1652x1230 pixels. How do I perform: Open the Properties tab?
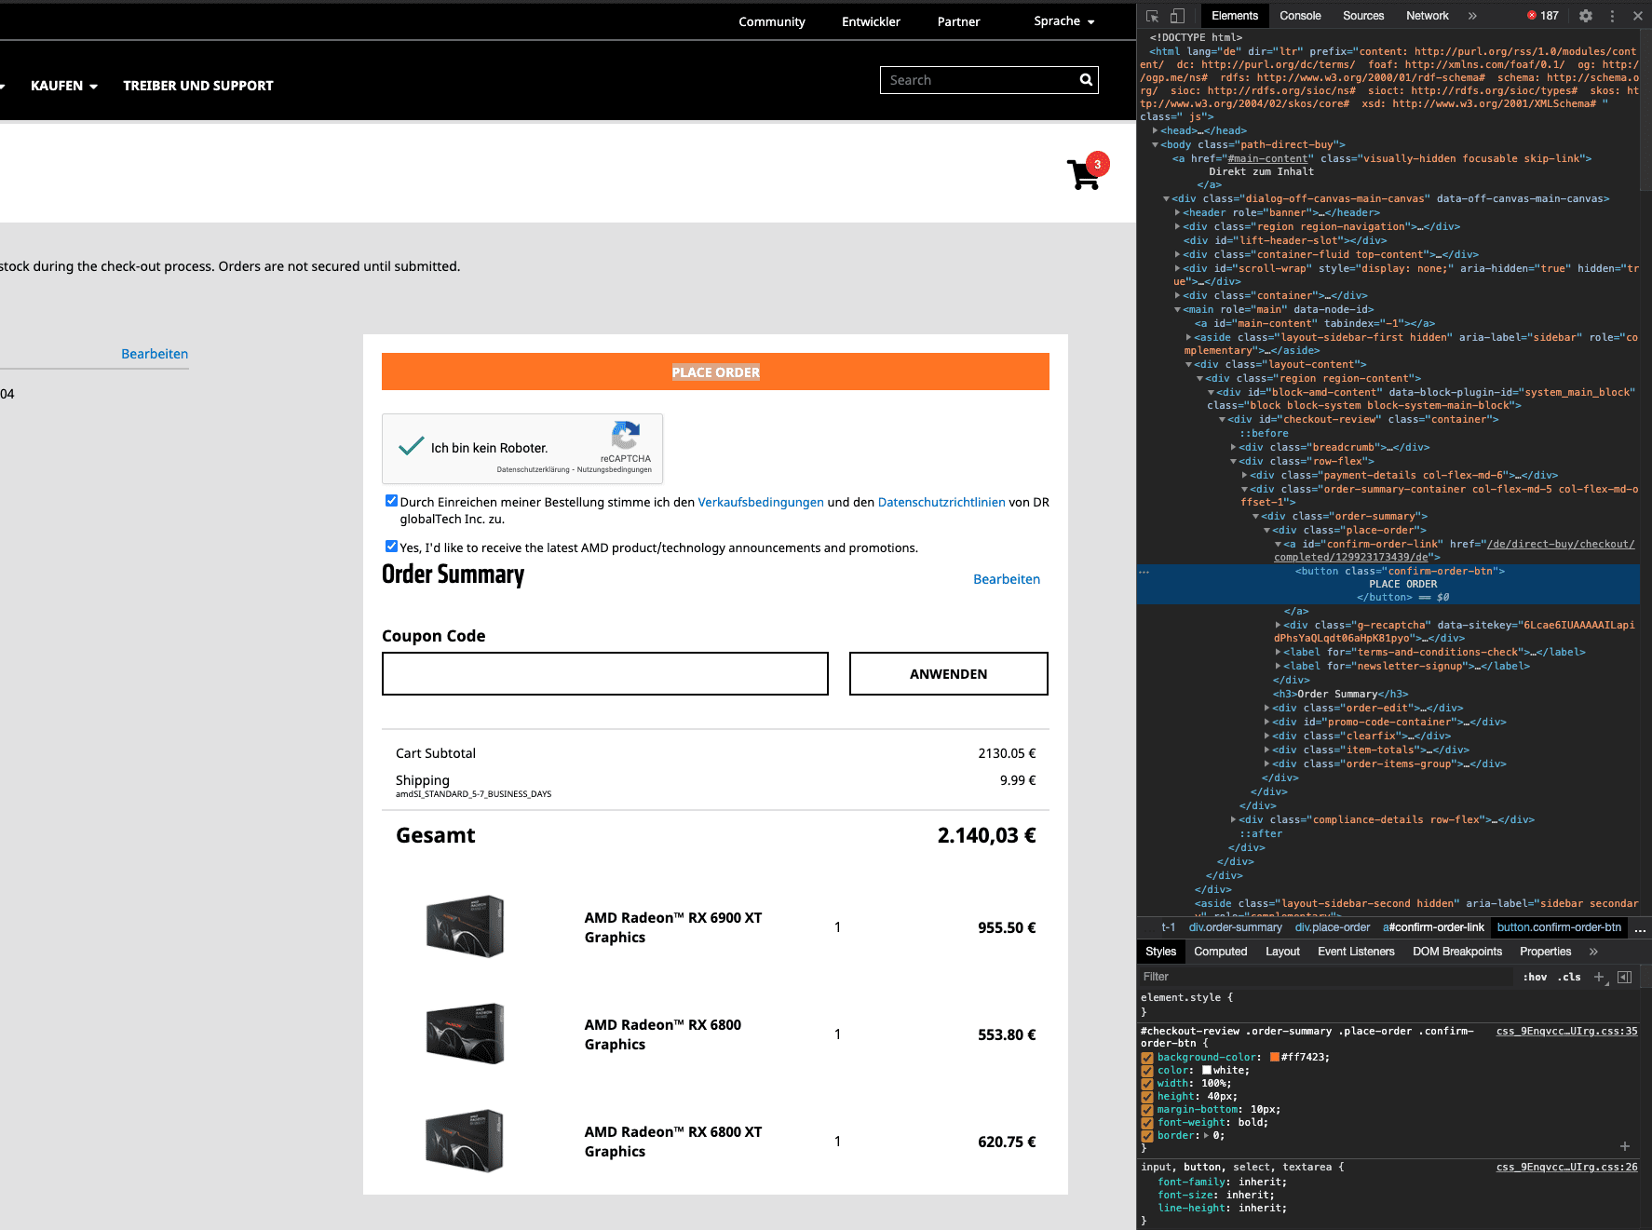coord(1545,952)
